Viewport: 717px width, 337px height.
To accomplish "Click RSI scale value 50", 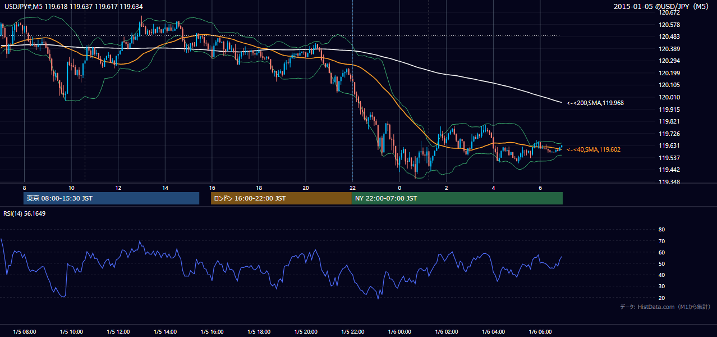I will click(661, 263).
